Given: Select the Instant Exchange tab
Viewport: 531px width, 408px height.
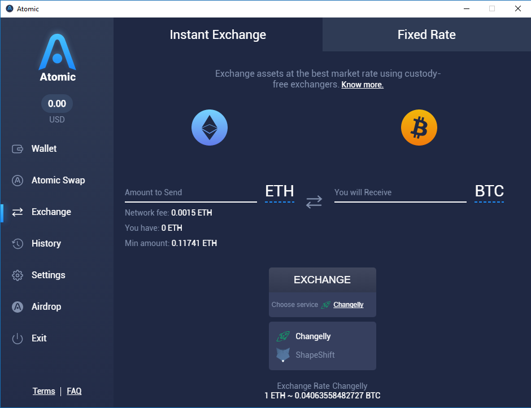Looking at the screenshot, I should coord(217,34).
